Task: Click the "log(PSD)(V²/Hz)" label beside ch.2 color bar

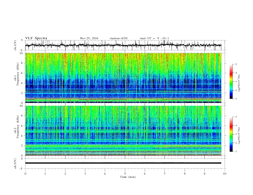Action: coord(239,136)
